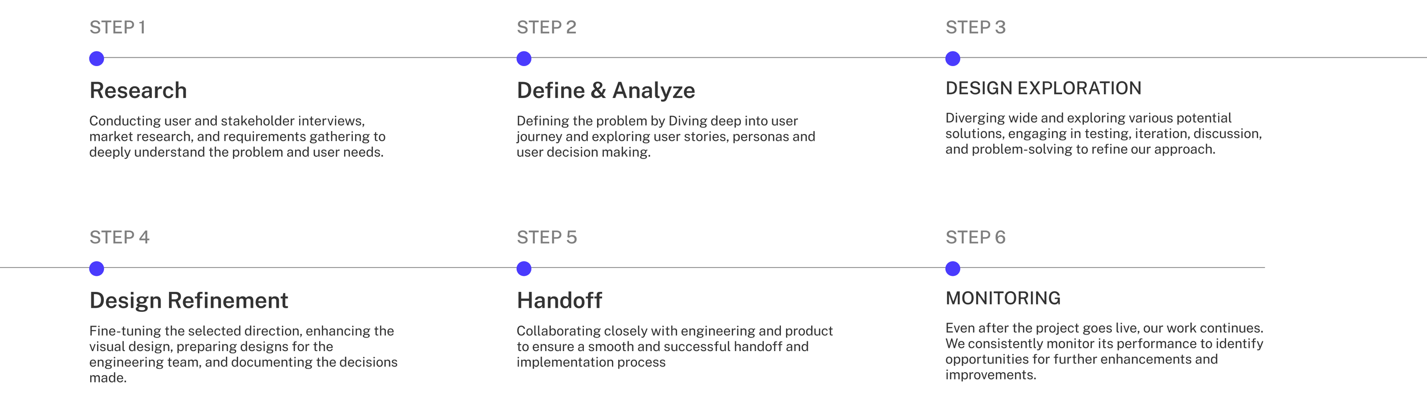Select the Design Refinement heading

189,301
